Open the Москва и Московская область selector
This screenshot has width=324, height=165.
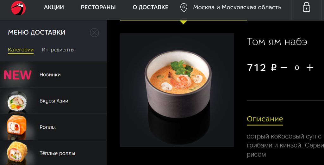(237, 8)
